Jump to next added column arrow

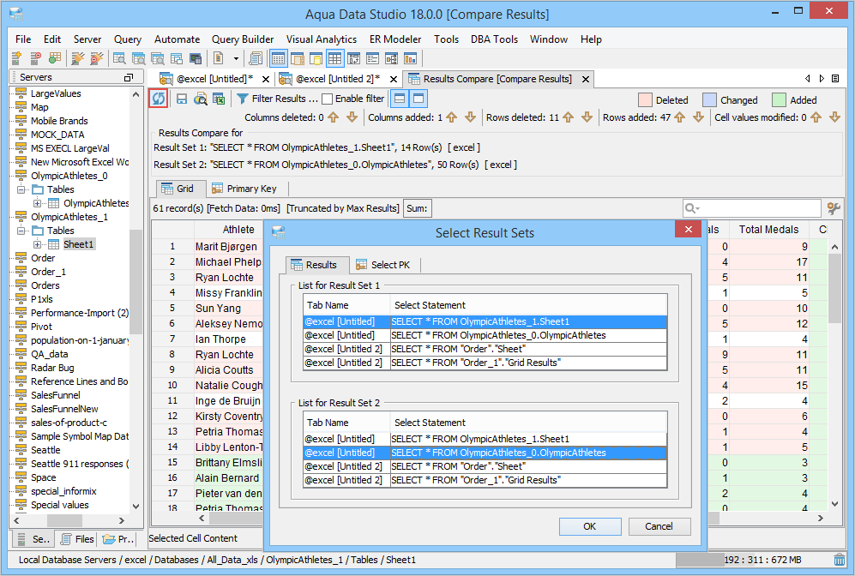470,117
